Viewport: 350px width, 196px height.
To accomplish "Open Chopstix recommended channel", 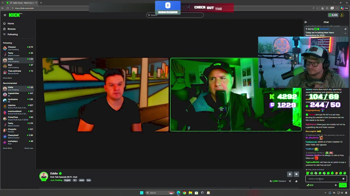I will click(18, 130).
